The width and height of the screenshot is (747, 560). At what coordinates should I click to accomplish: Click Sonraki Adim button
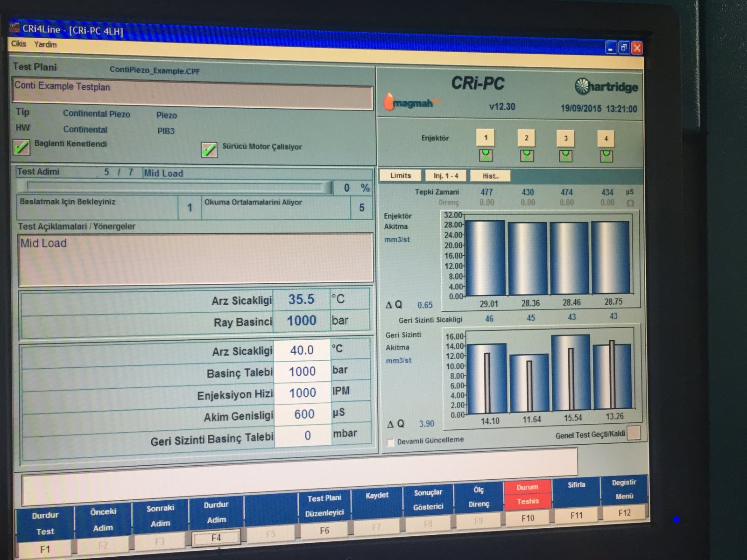click(x=160, y=523)
